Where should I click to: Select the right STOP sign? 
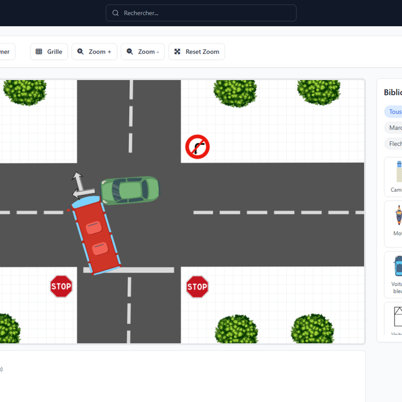[197, 286]
